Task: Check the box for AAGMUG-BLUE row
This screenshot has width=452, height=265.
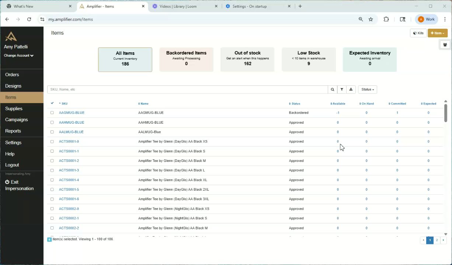Action: pos(52,113)
